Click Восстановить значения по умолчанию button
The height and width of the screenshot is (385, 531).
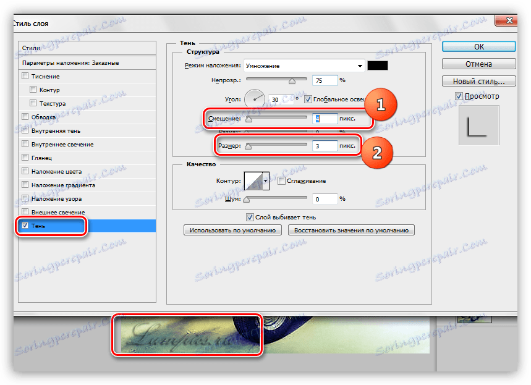point(351,230)
